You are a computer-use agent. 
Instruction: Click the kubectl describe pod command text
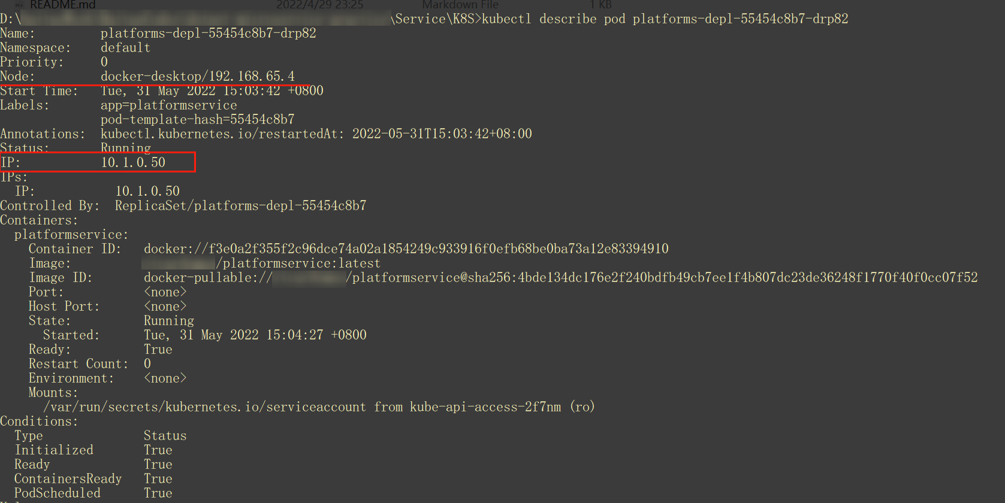(x=665, y=19)
